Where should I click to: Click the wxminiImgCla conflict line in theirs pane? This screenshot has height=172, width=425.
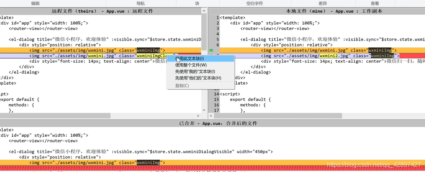tap(101, 56)
